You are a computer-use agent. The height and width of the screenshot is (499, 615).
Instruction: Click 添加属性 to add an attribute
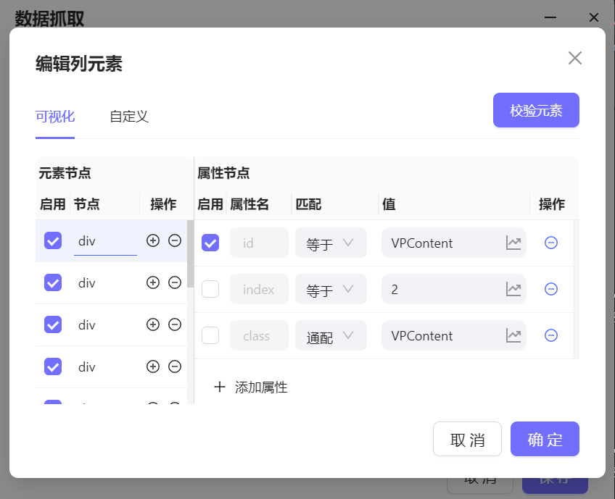point(252,387)
